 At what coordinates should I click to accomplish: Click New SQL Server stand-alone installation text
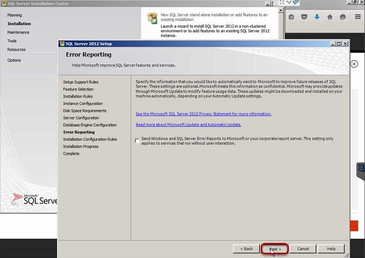[x=214, y=17]
